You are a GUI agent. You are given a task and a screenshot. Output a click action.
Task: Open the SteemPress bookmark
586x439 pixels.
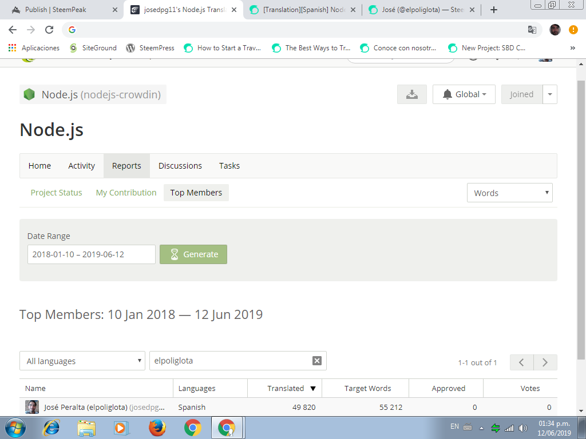point(151,48)
